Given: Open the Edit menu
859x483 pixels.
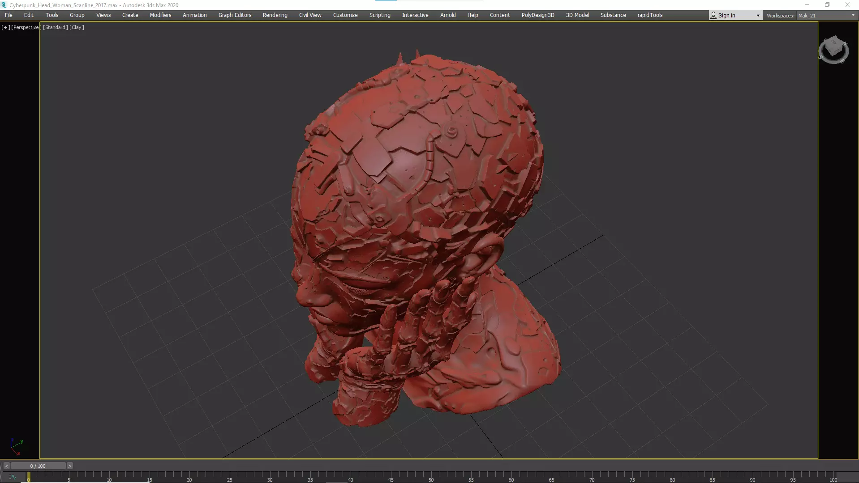Looking at the screenshot, I should [29, 15].
